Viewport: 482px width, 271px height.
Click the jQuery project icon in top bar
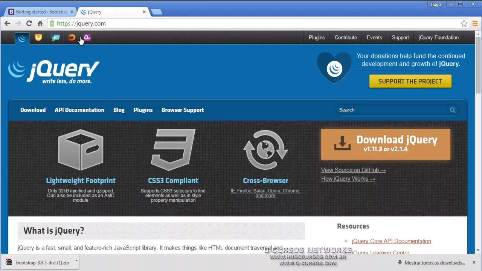click(x=22, y=38)
